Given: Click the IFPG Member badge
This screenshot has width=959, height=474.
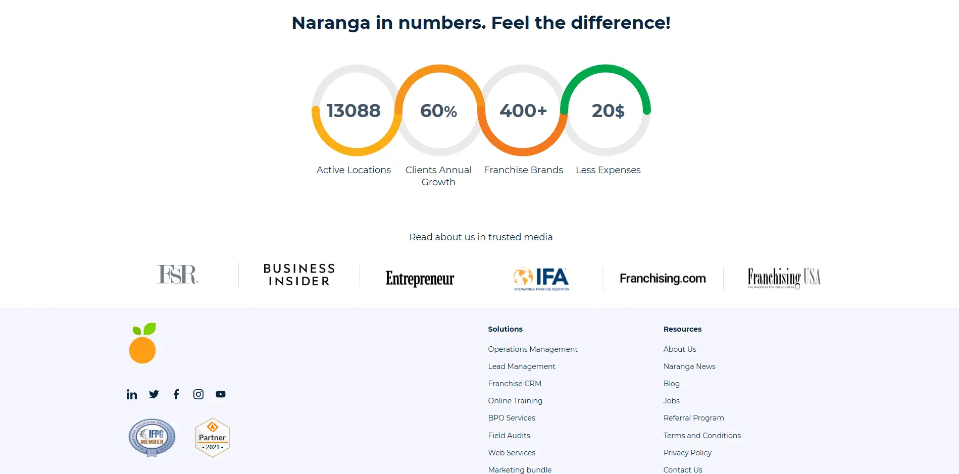Looking at the screenshot, I should [x=152, y=437].
